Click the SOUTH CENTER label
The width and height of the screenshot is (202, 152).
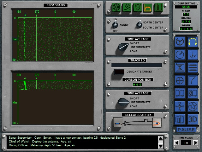[153, 28]
